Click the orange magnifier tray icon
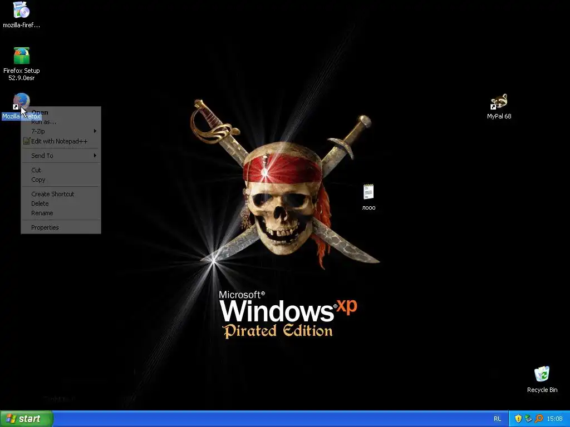This screenshot has width=570, height=427. [x=539, y=419]
